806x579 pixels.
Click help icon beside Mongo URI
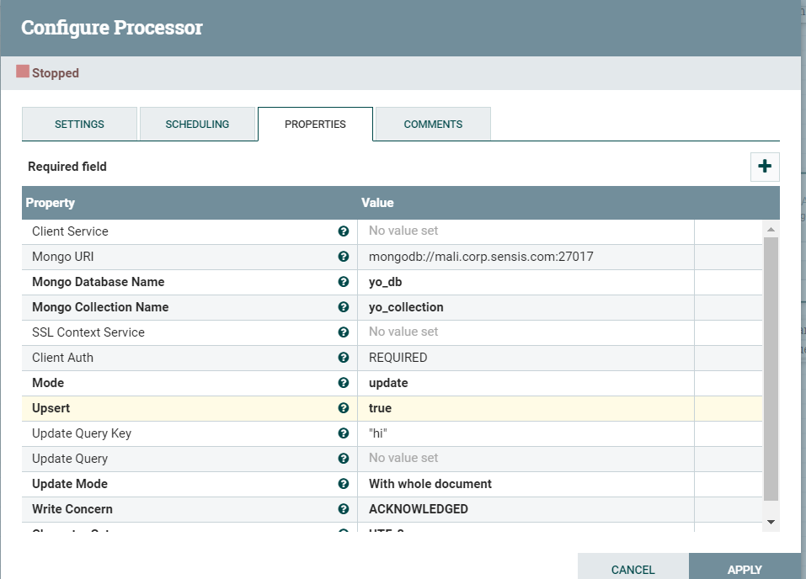point(344,257)
